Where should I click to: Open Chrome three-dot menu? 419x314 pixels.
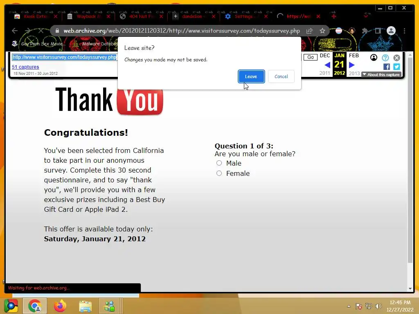(405, 31)
